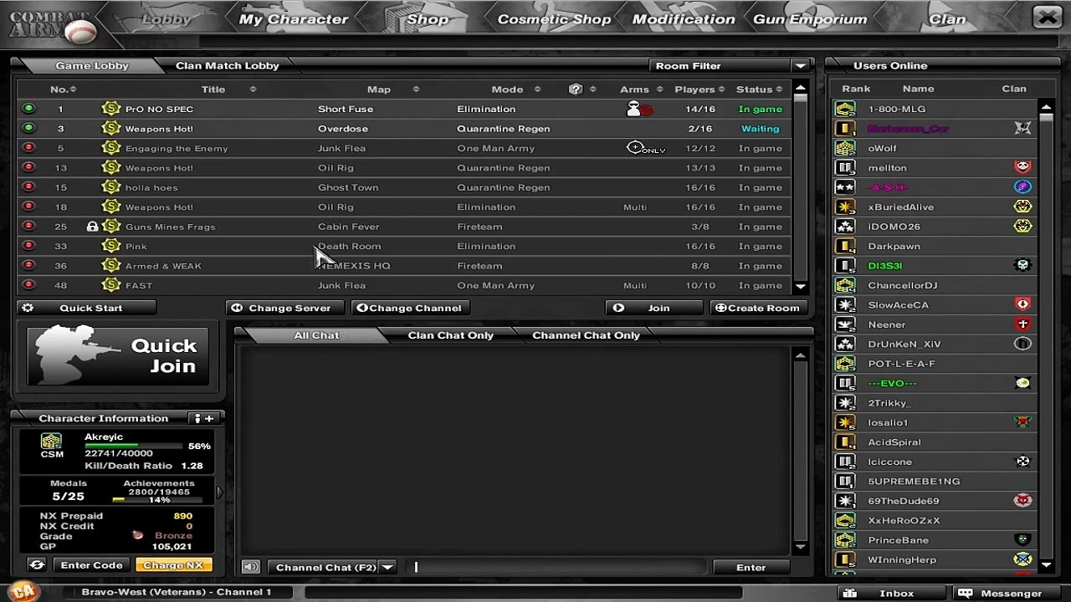Image resolution: width=1071 pixels, height=602 pixels.
Task: Select the Clan Chat Only tab
Action: coord(450,335)
